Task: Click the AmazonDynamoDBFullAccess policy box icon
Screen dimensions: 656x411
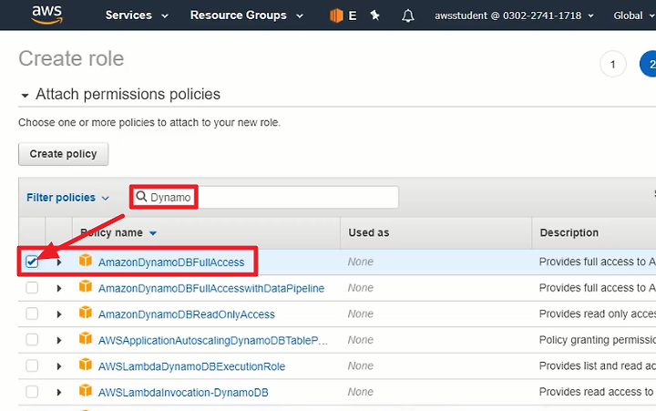Action: (86, 261)
